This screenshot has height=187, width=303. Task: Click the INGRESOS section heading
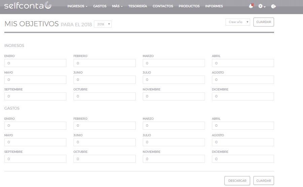click(x=14, y=45)
